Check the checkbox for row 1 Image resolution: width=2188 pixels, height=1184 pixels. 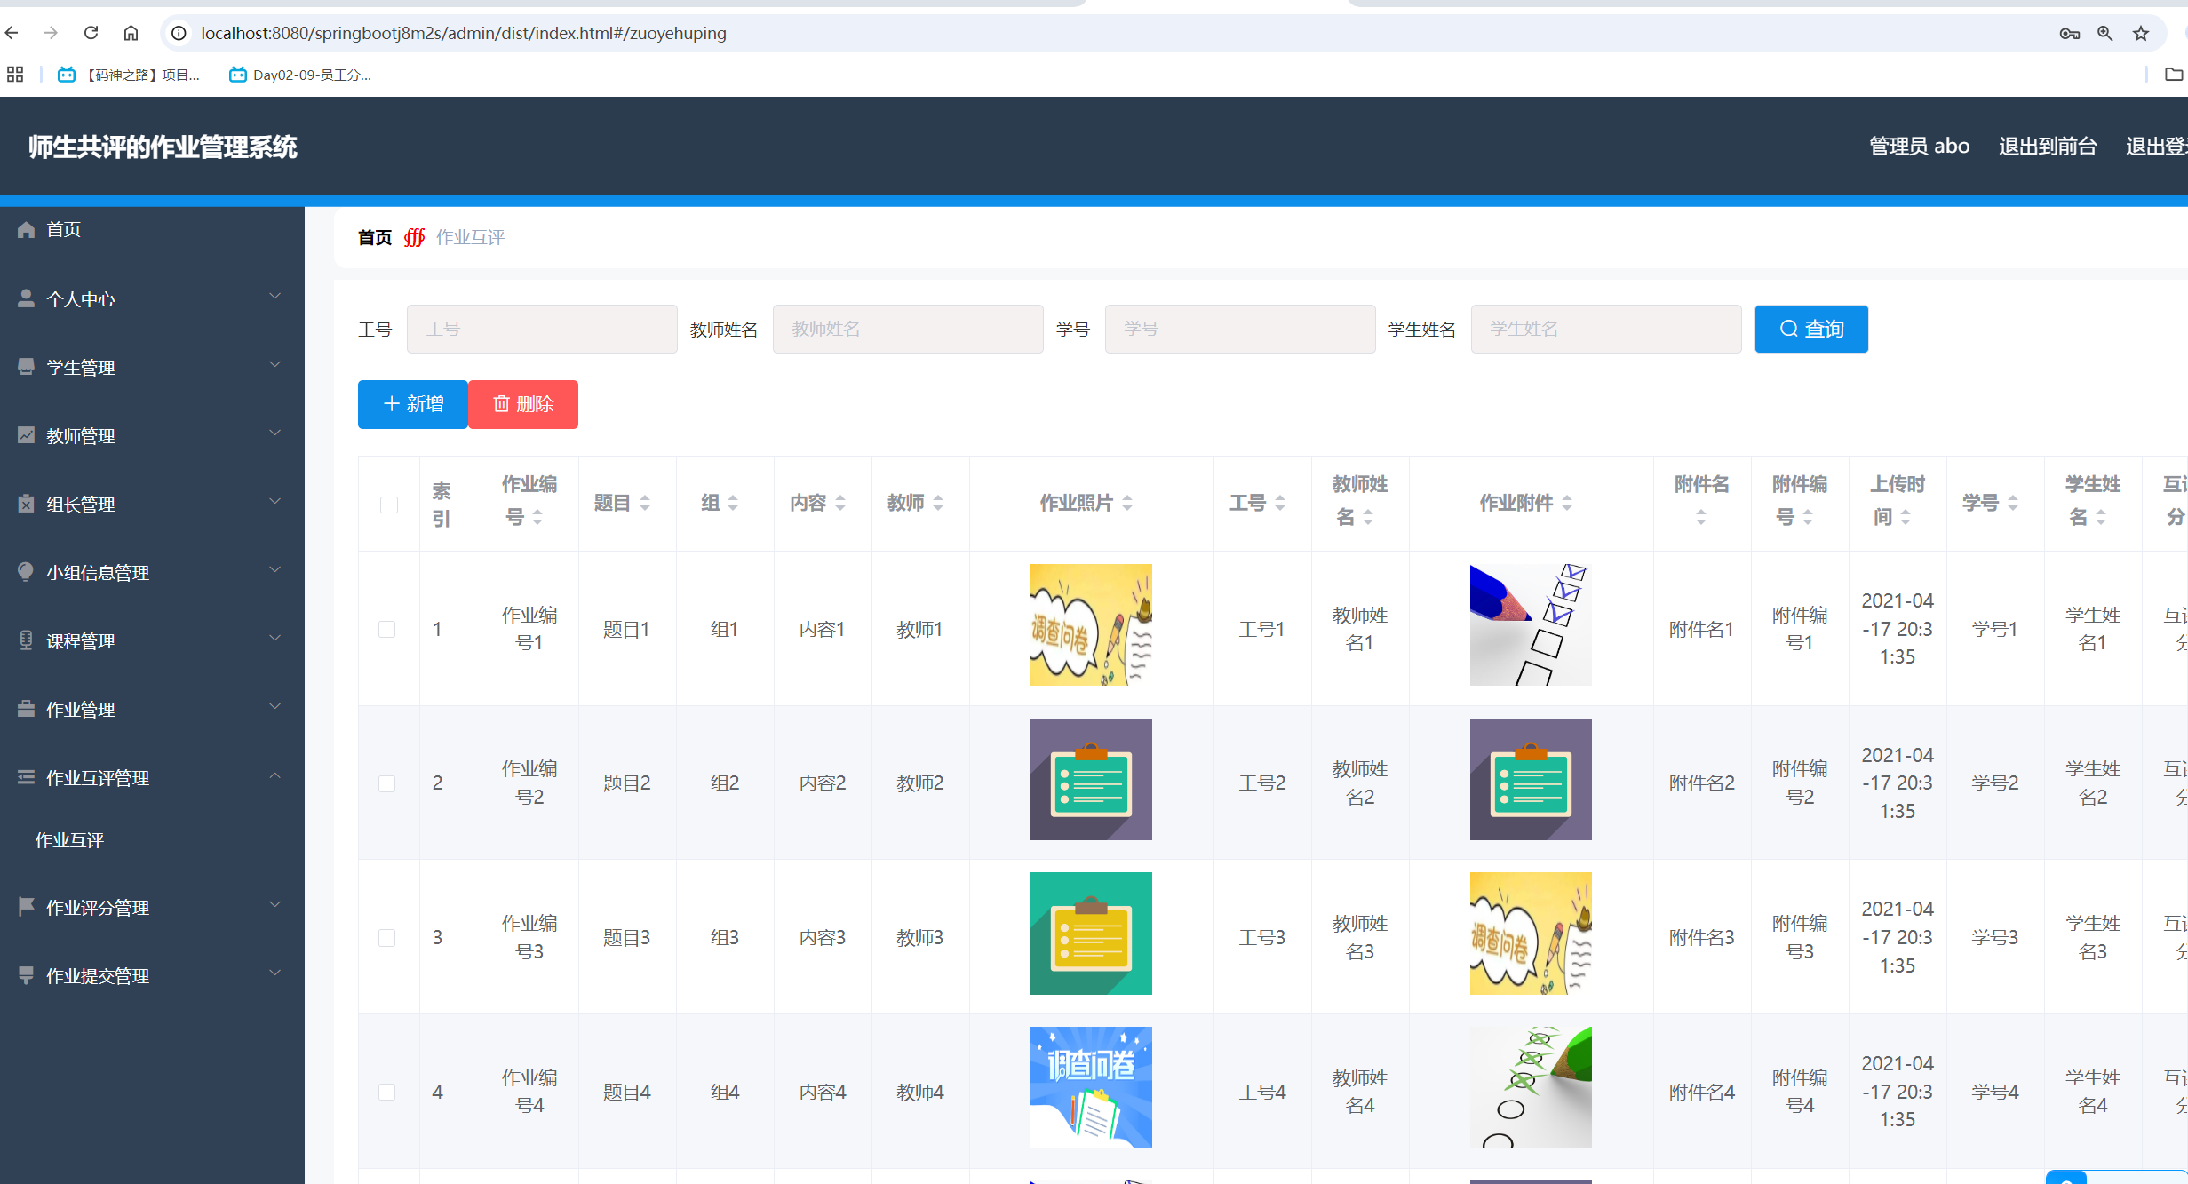[x=386, y=629]
